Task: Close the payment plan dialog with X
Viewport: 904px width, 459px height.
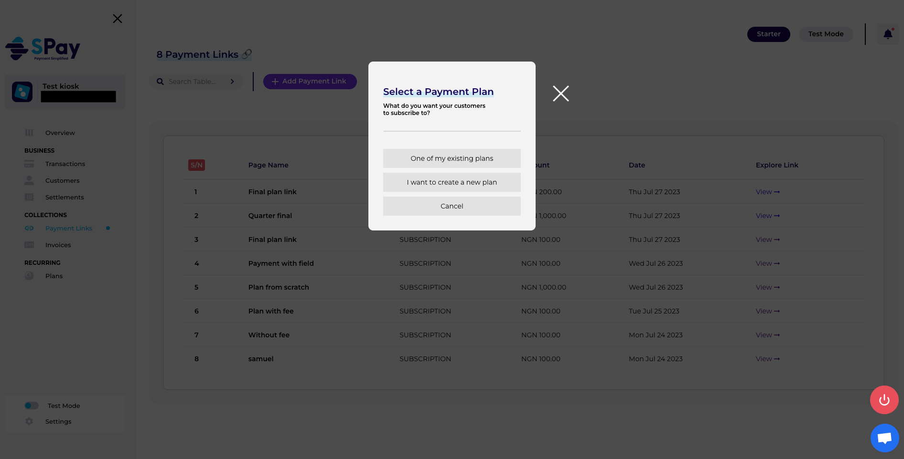Action: click(561, 94)
